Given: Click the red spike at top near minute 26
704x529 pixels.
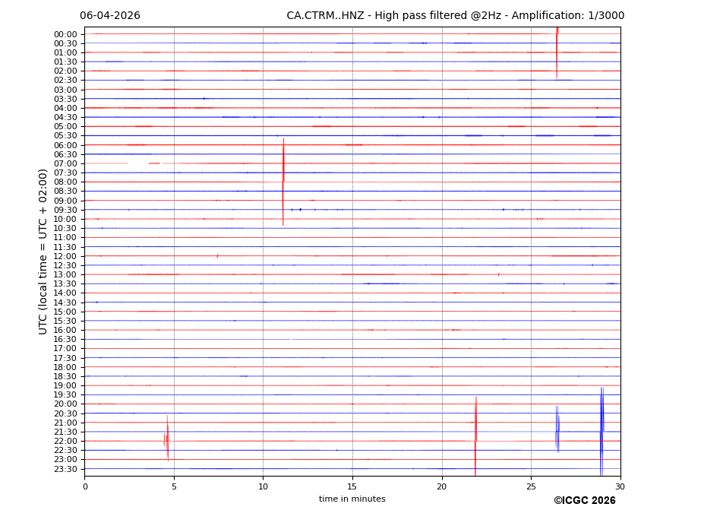Looking at the screenshot, I should tap(557, 52).
